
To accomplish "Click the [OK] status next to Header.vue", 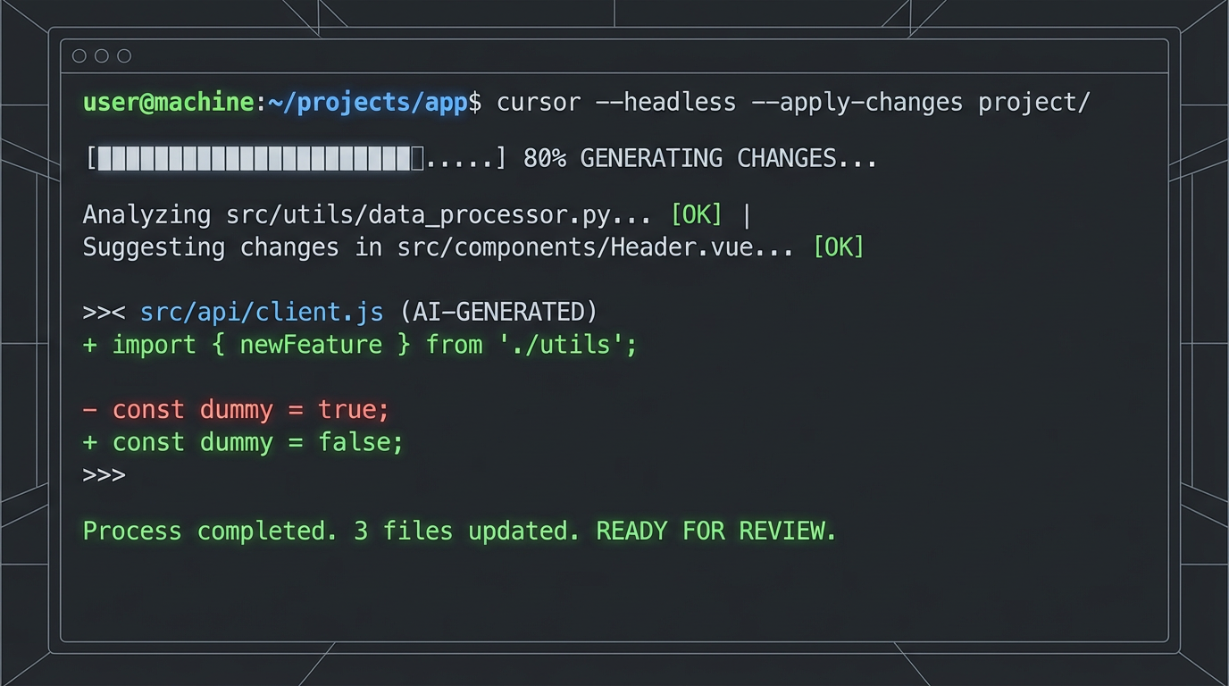I will (x=838, y=247).
